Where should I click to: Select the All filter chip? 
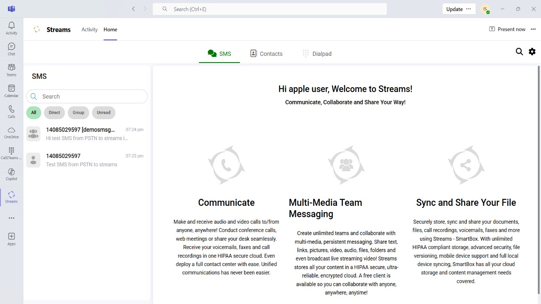[34, 112]
